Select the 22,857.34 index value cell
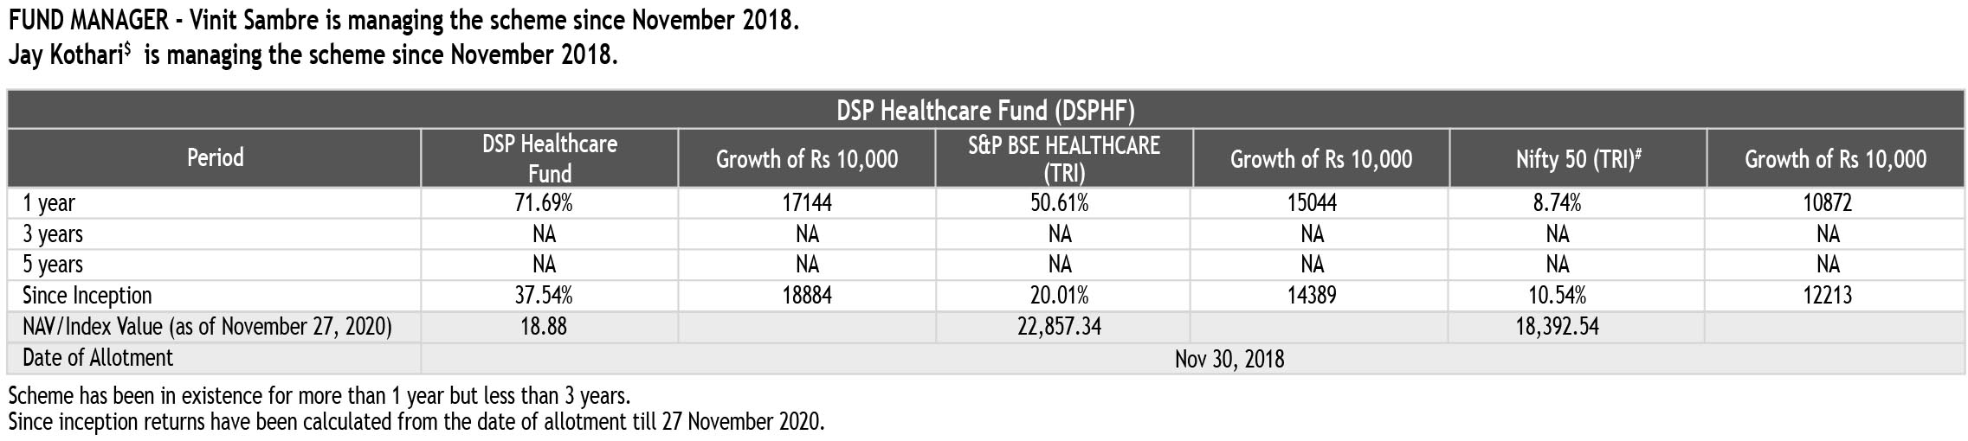Viewport: 1968px width, 441px height. point(1059,327)
